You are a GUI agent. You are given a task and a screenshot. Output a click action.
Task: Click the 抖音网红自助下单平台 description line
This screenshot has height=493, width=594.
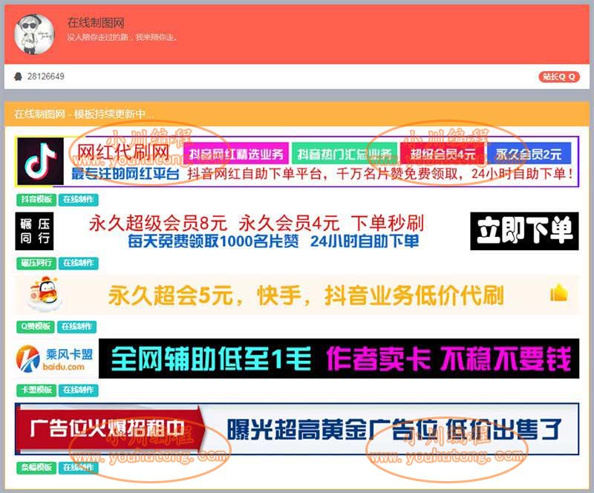[380, 174]
